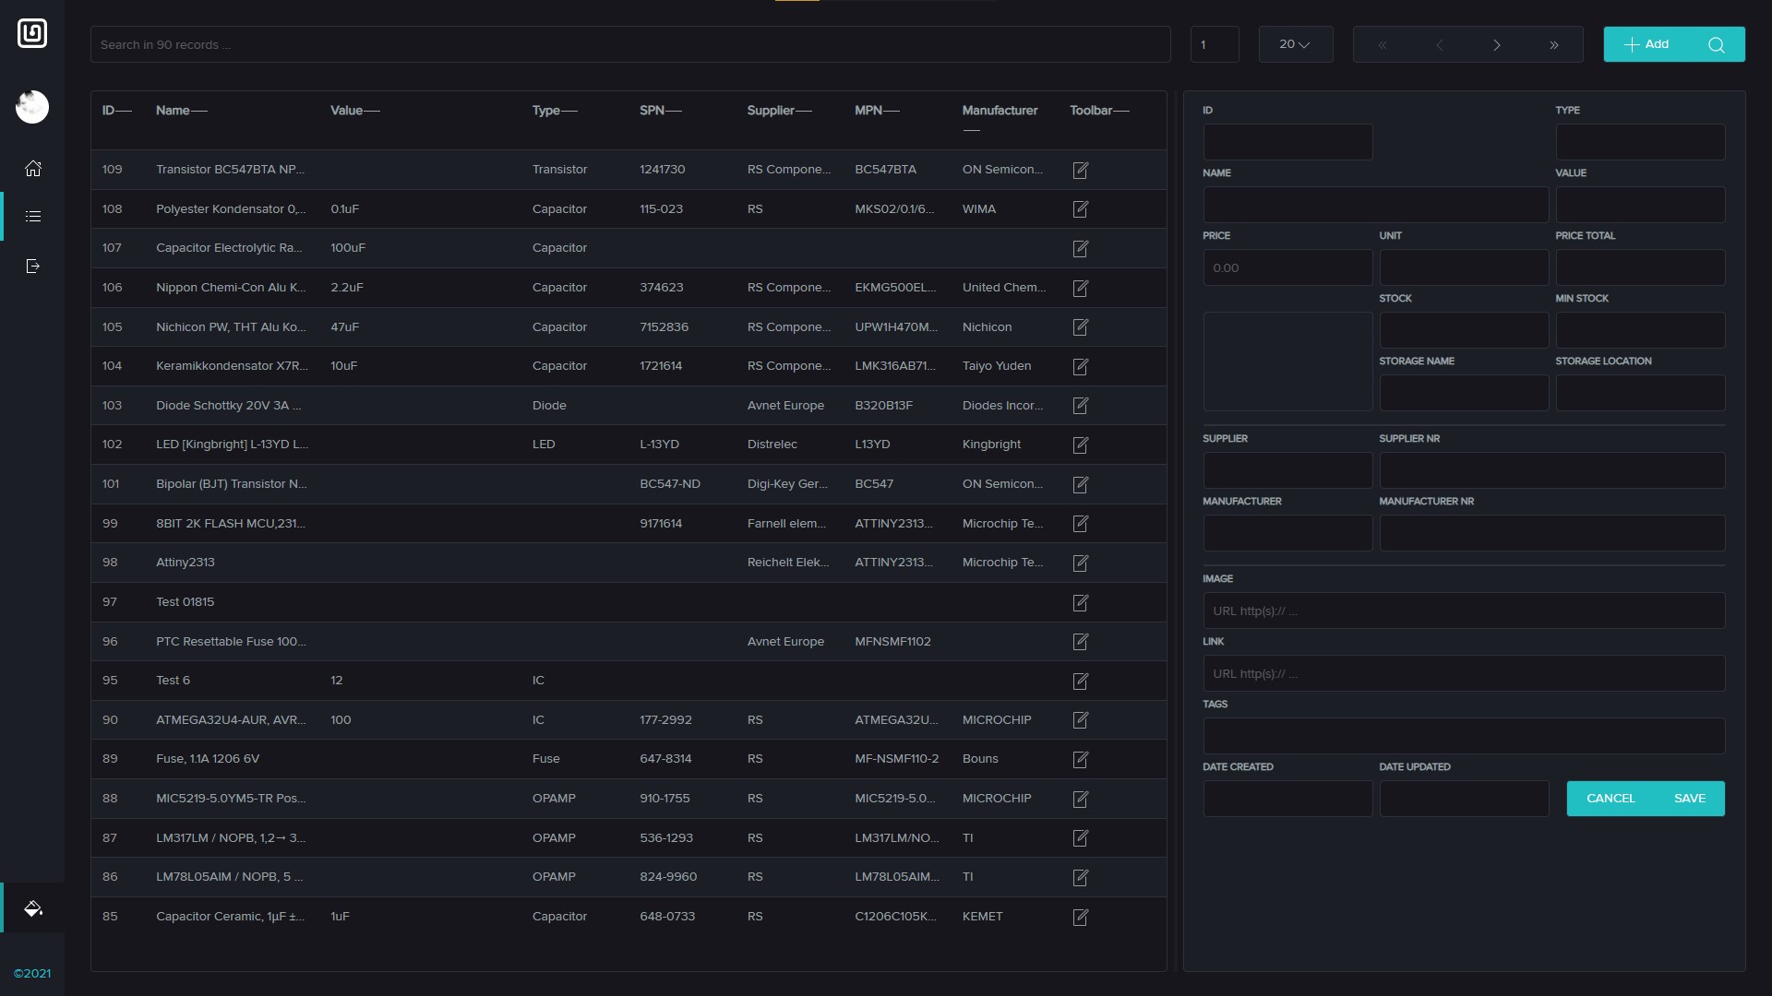This screenshot has width=1772, height=996.
Task: Edit the Nichicon PW row
Action: [x=1081, y=327]
